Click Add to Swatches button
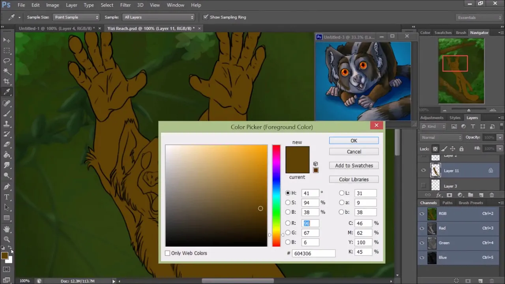The height and width of the screenshot is (284, 505). [x=354, y=166]
